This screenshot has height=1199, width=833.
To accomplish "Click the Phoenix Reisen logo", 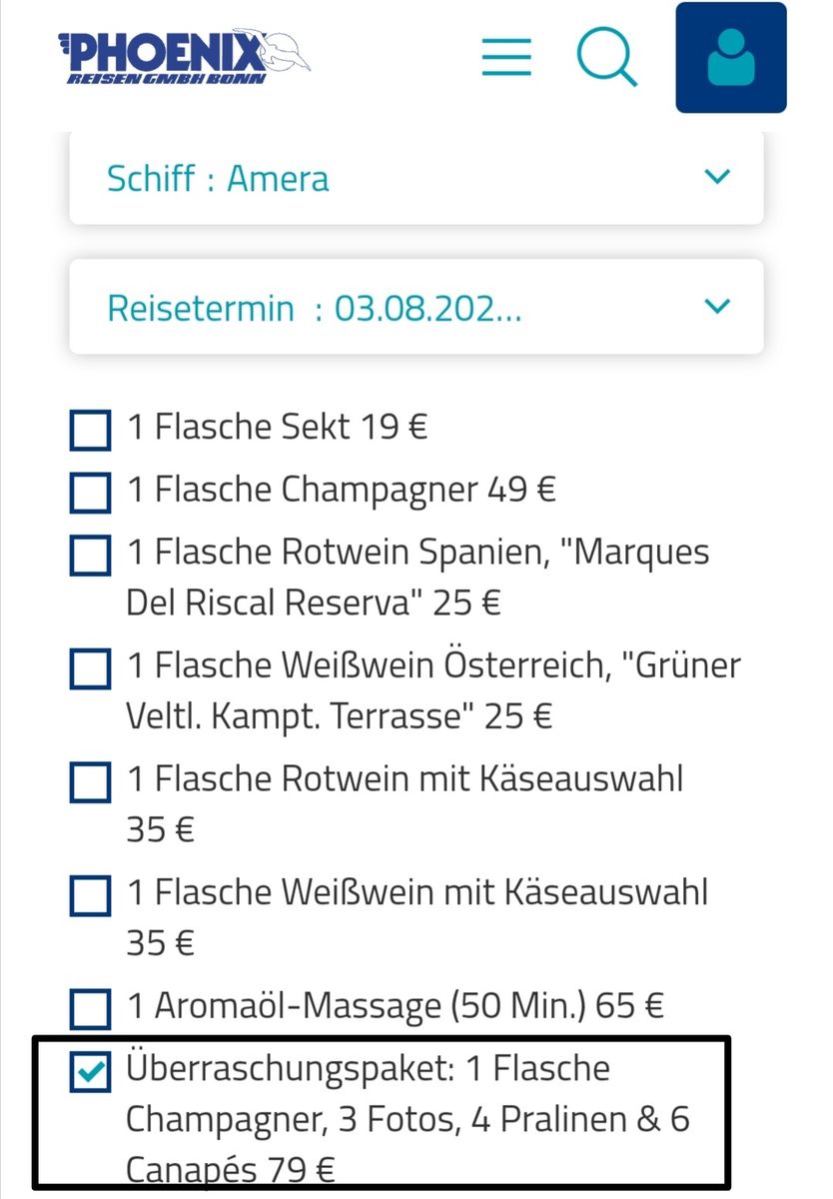I will coord(184,57).
